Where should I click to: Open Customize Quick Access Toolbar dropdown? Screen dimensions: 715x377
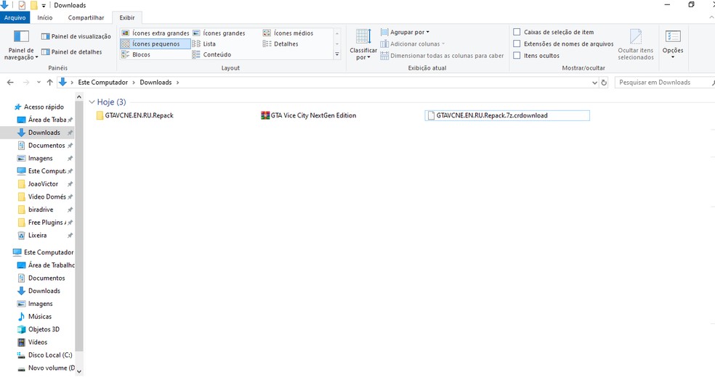44,6
